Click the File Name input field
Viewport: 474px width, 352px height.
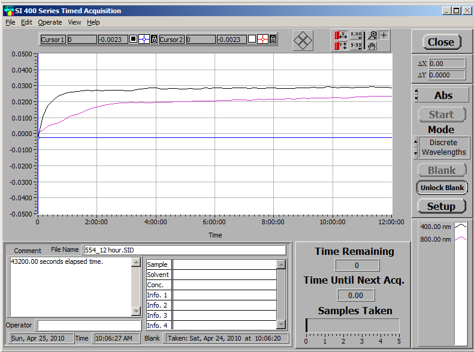[185, 250]
